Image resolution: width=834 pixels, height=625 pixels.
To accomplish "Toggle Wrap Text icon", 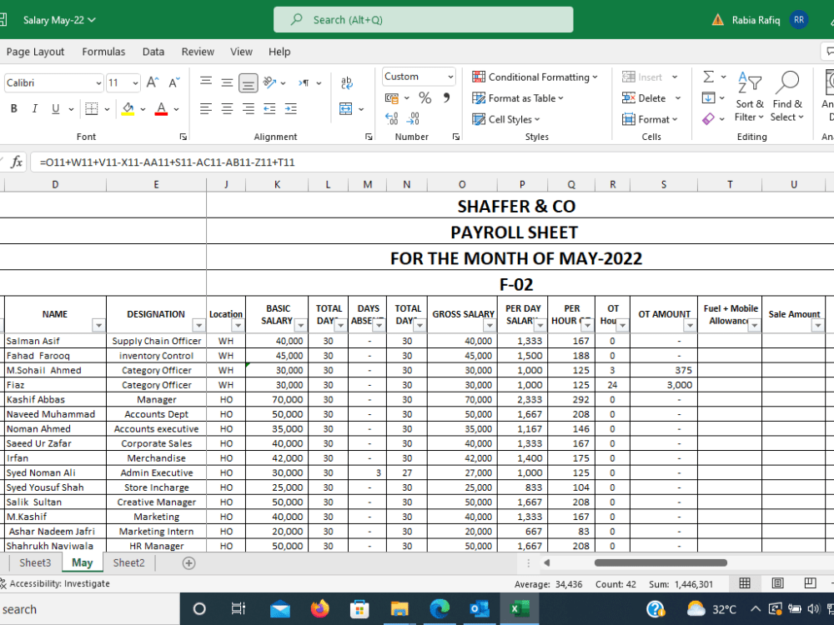I will [346, 82].
